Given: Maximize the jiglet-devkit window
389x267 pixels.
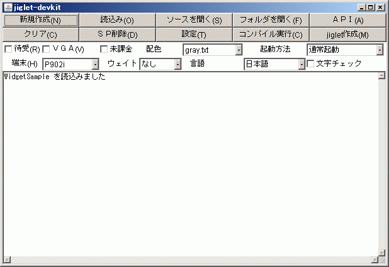Looking at the screenshot, I should (x=371, y=8).
